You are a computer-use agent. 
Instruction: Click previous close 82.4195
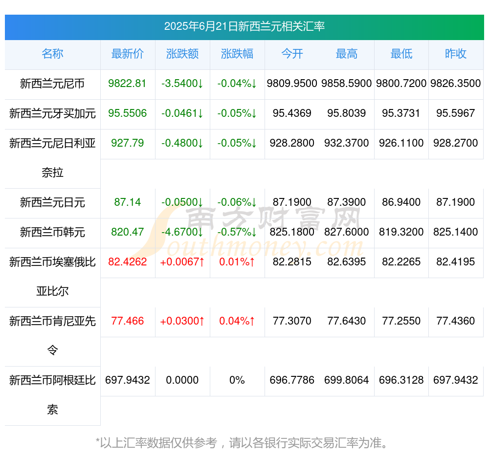click(x=456, y=262)
